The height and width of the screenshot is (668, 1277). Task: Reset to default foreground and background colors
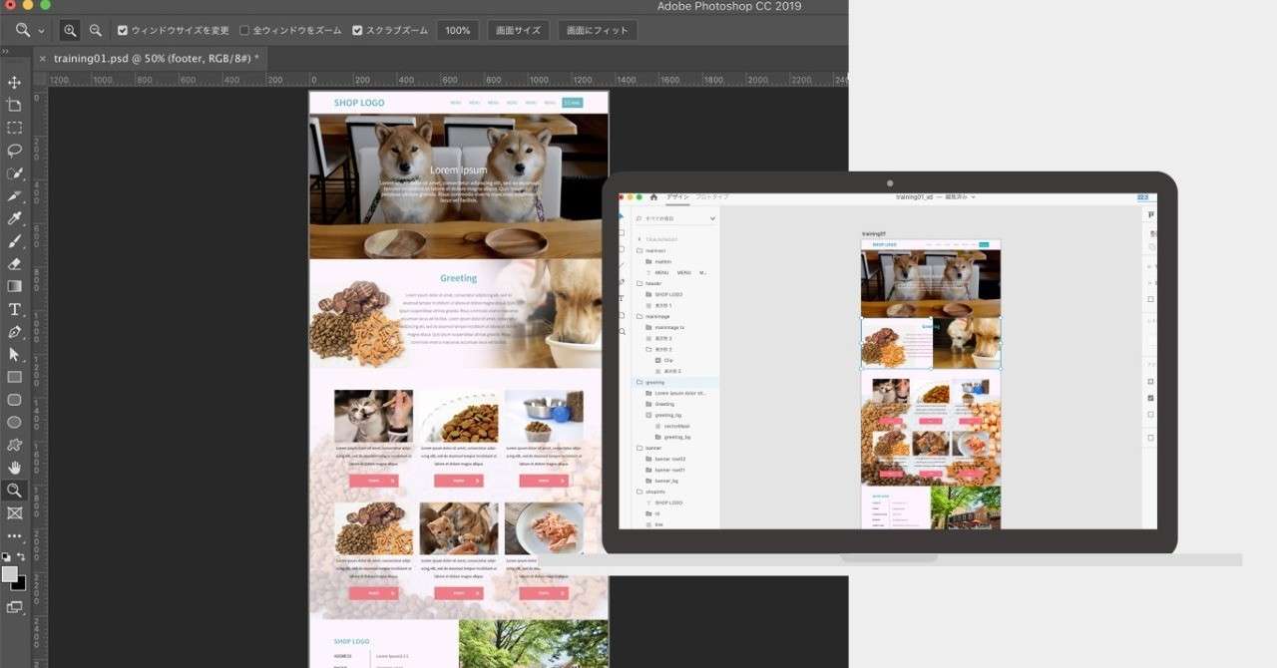pyautogui.click(x=6, y=557)
